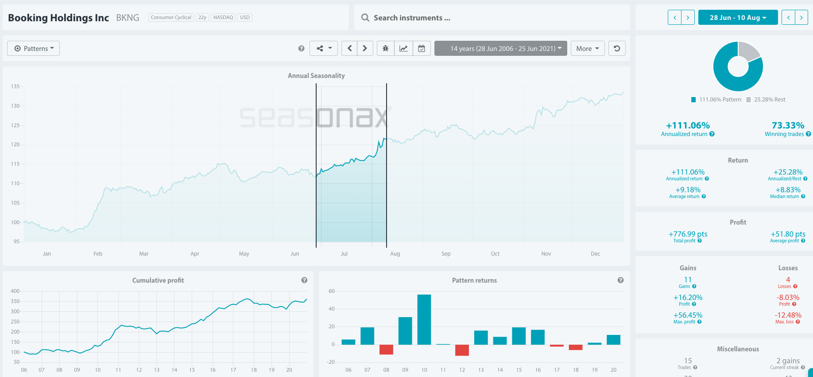Click the right arrow just before the 28 Jun - 10 Aug button
Screen dimensions: 813x377
[x=688, y=17]
